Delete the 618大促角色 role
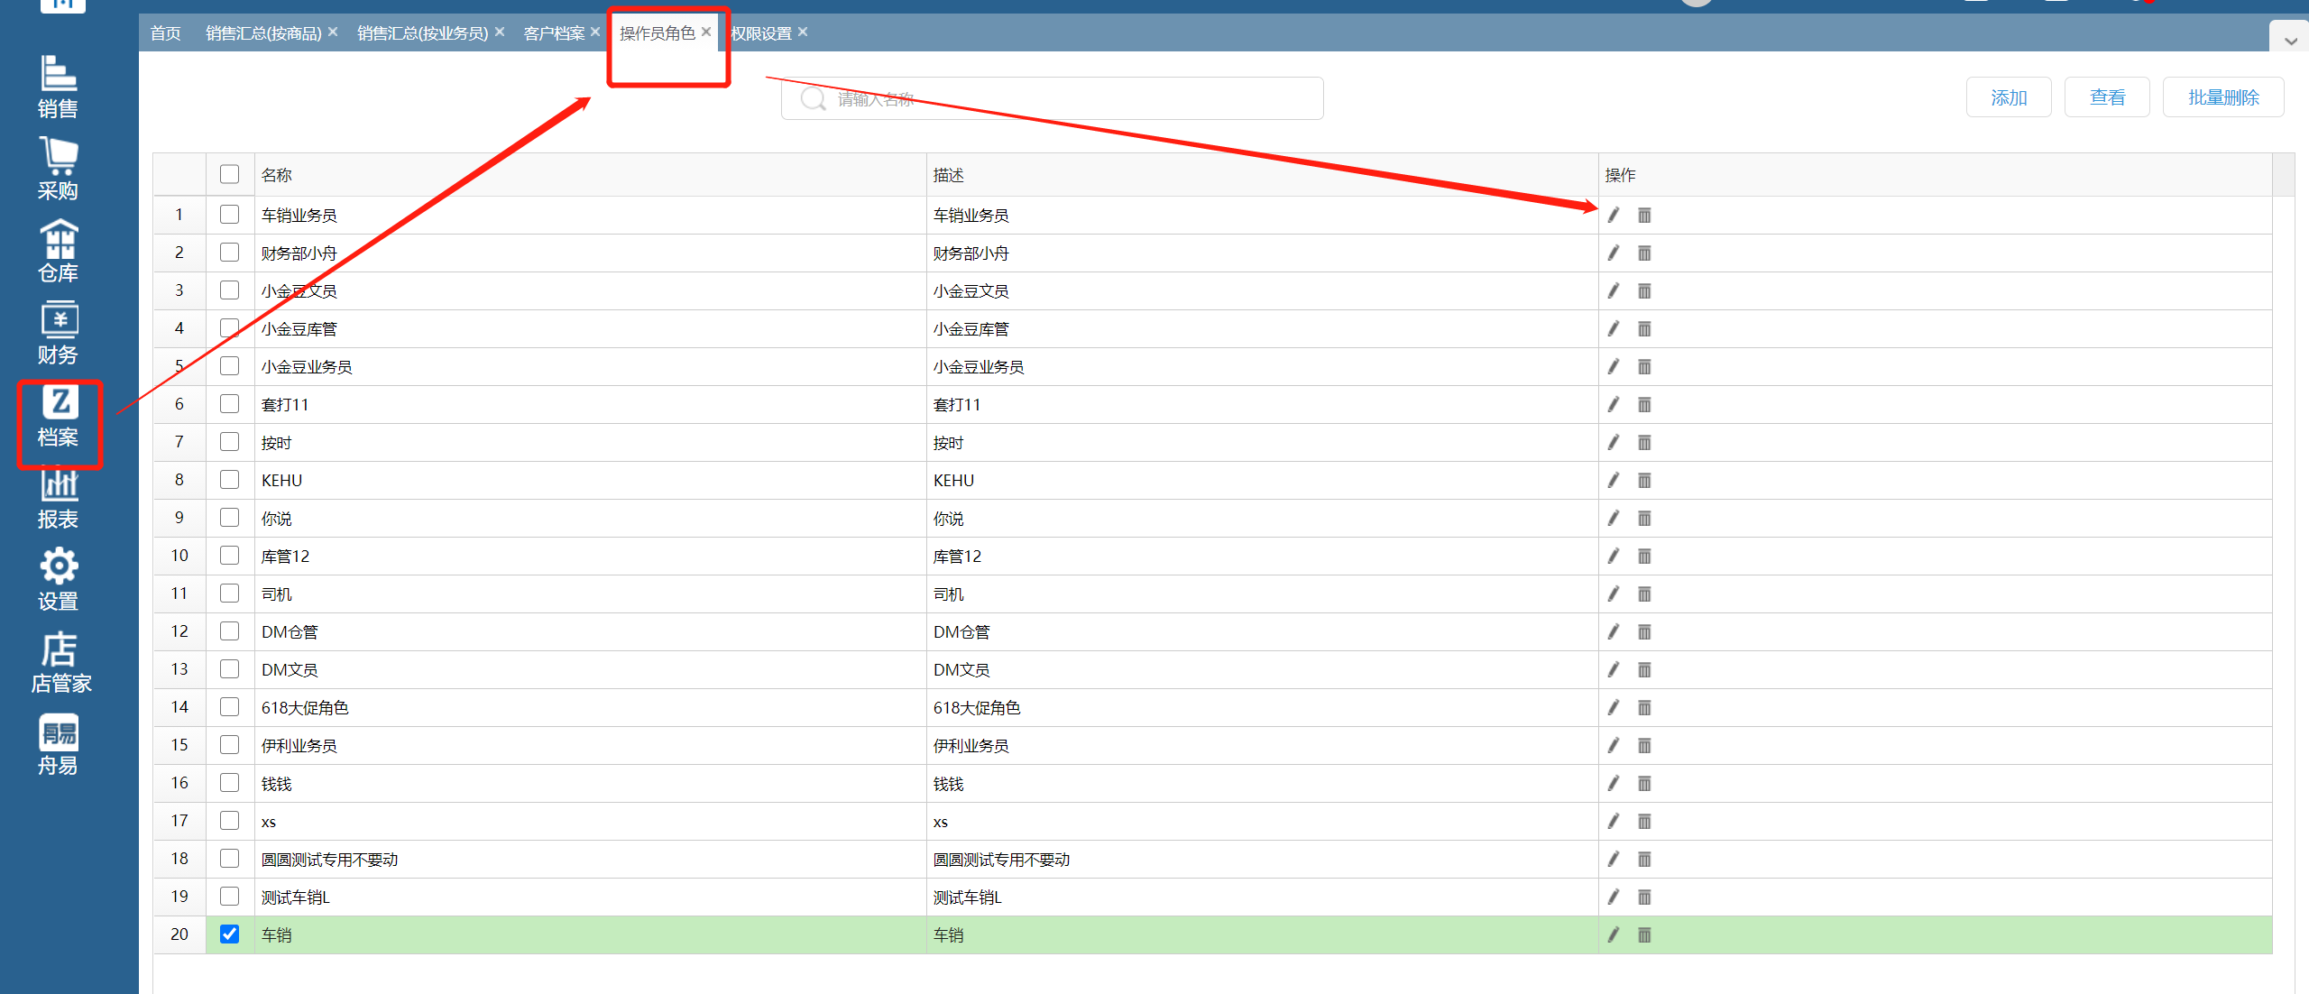The height and width of the screenshot is (994, 2309). click(x=1644, y=707)
